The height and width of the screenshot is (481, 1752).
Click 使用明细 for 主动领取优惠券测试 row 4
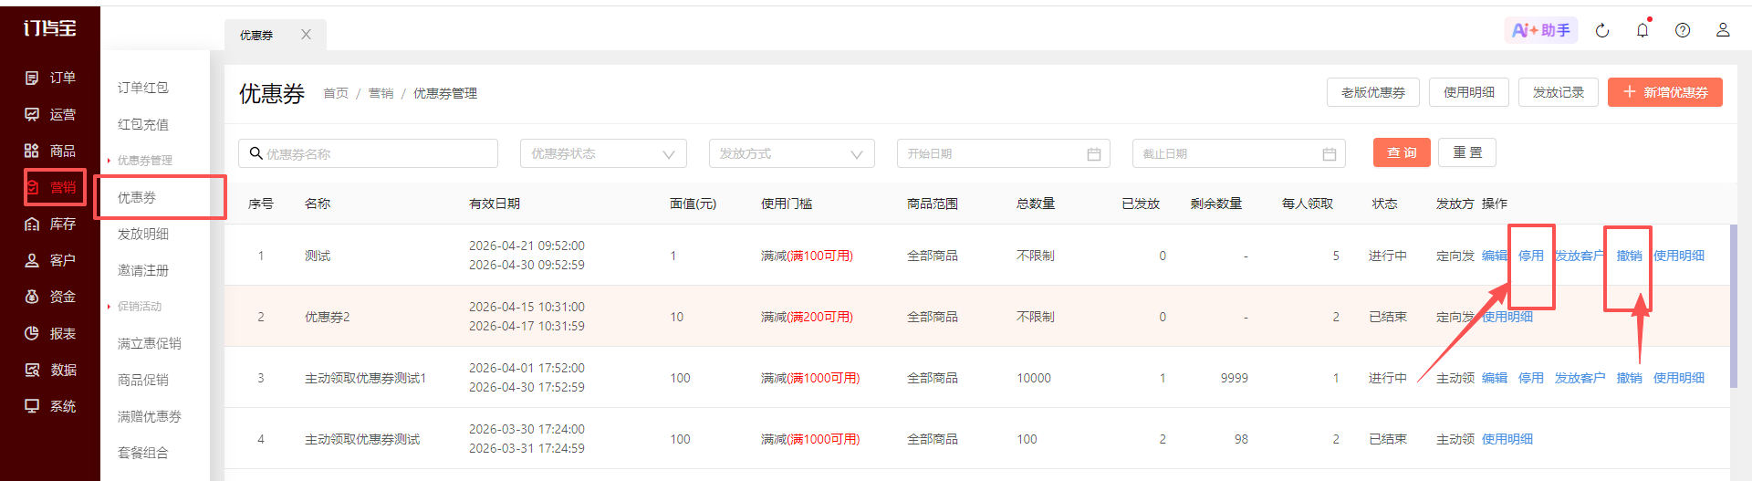tap(1507, 439)
